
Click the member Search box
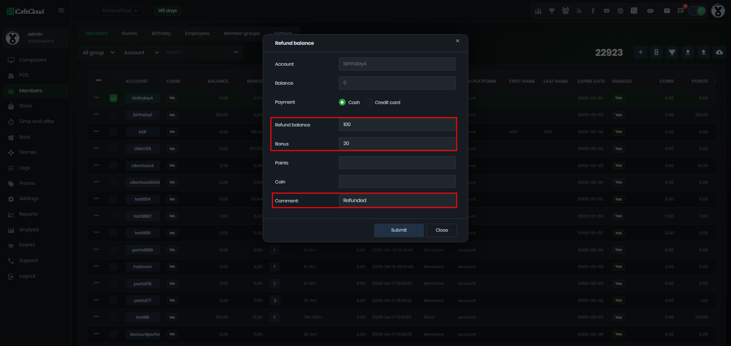[195, 52]
